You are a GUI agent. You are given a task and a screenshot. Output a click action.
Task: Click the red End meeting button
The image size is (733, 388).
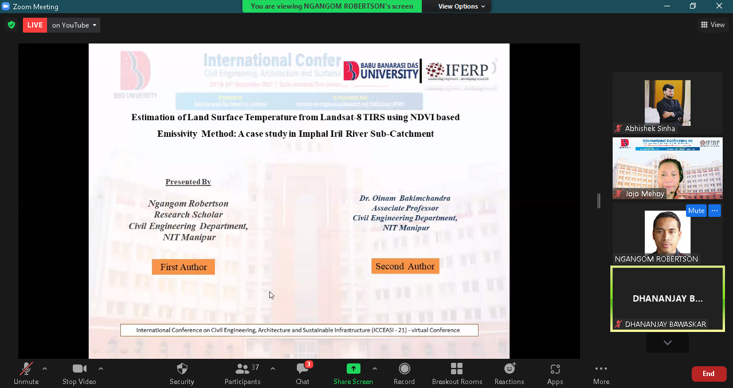pyautogui.click(x=708, y=374)
